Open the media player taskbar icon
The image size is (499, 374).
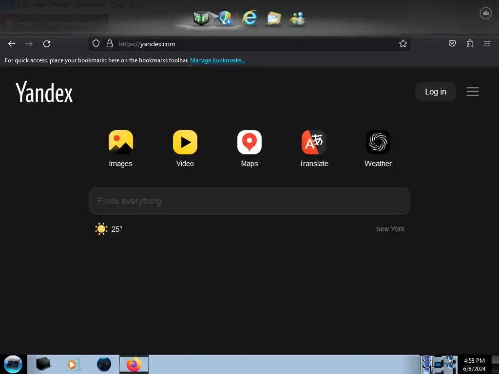point(72,364)
